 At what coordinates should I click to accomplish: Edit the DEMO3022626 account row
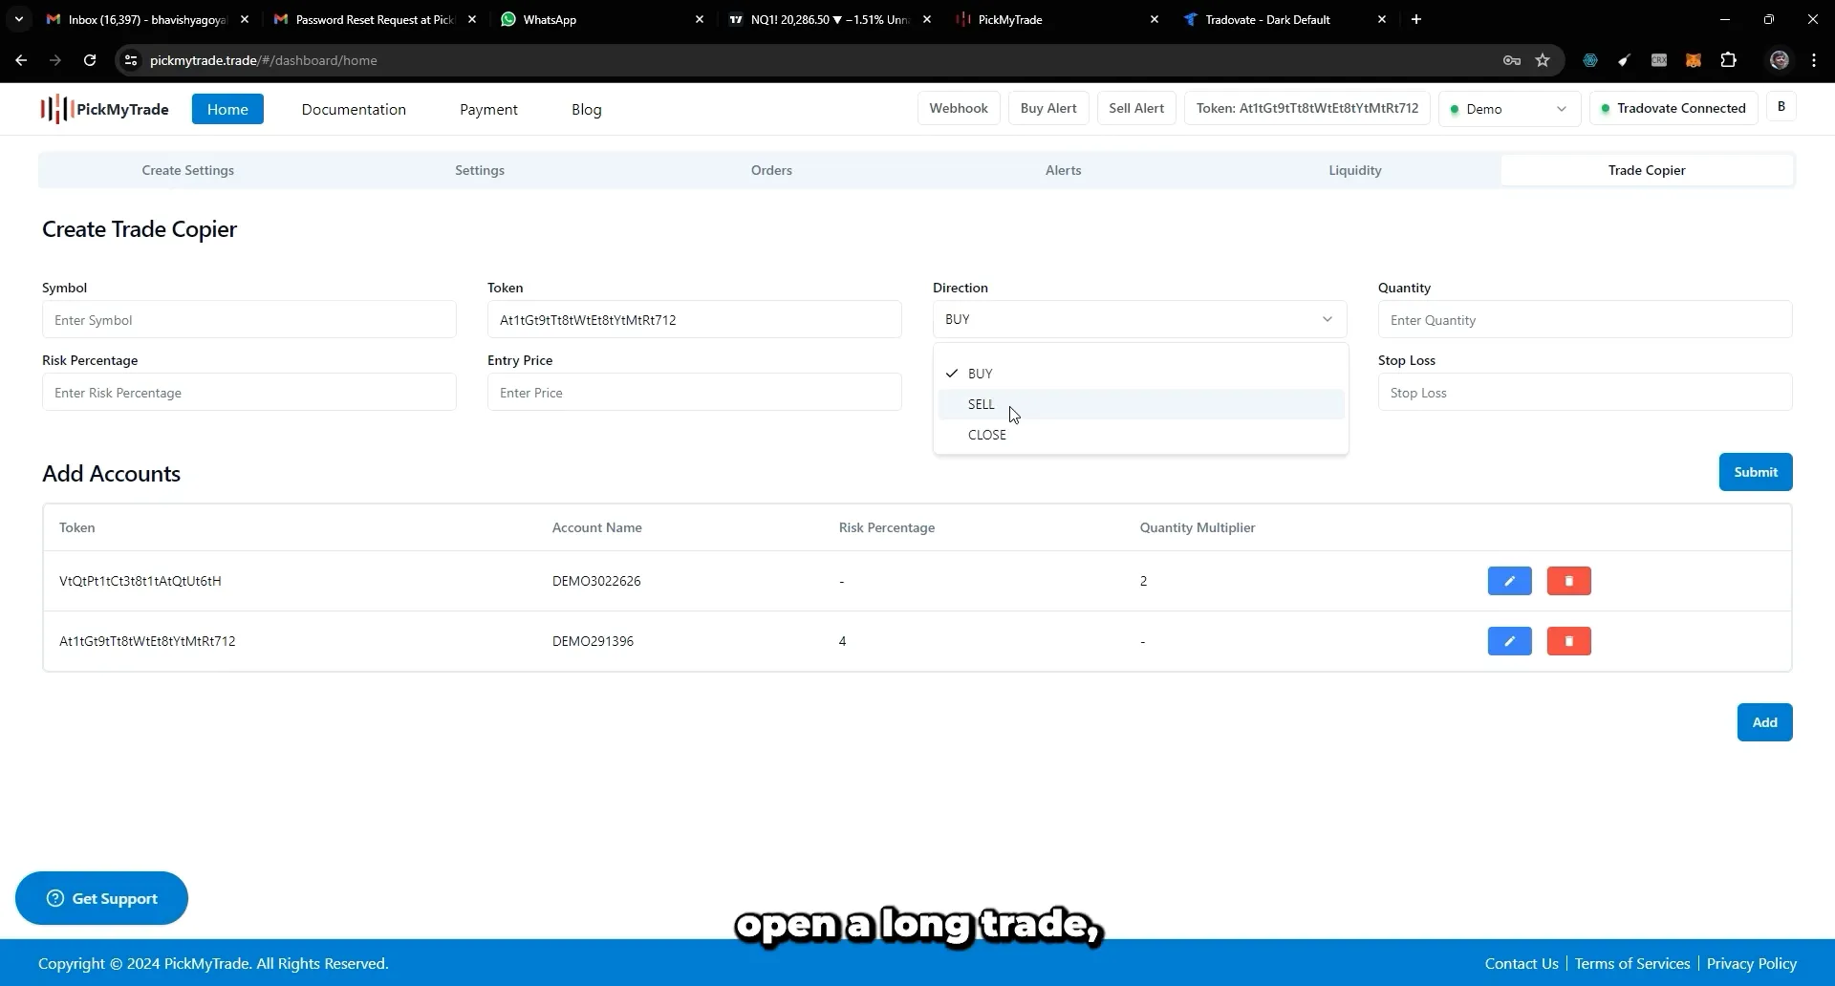point(1509,581)
